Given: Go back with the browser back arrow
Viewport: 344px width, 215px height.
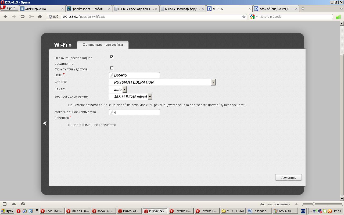Looking at the screenshot, I should [5, 17].
